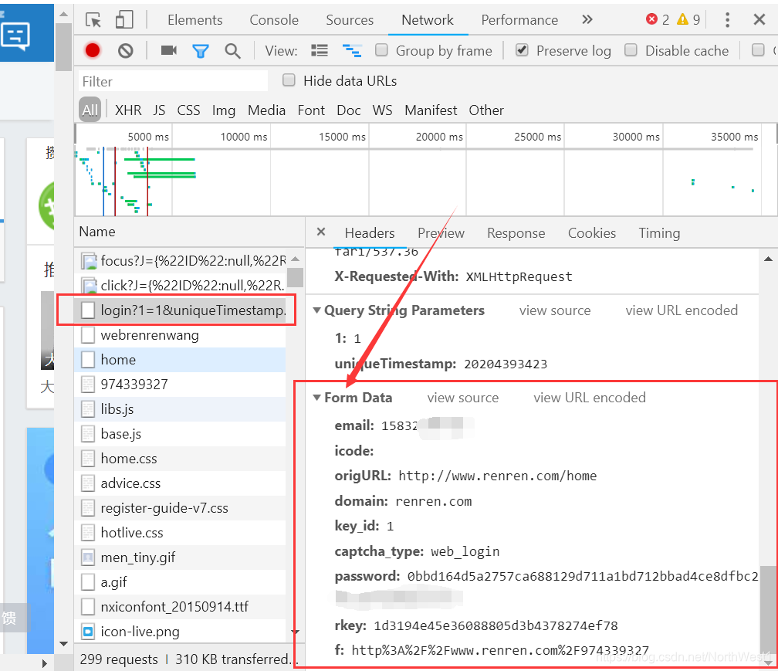Uncheck the Preserve log checkbox
This screenshot has height=671, width=778.
click(x=522, y=50)
